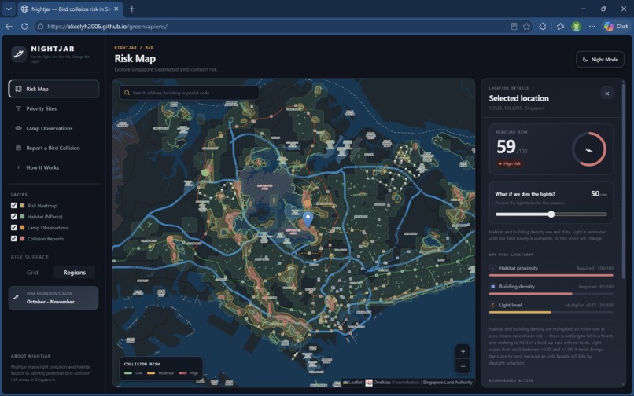Open Copilot Chat button

pos(616,26)
